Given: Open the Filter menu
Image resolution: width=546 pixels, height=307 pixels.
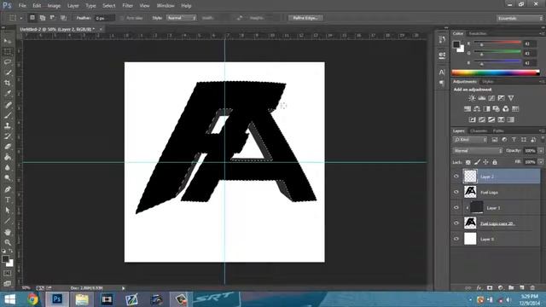Looking at the screenshot, I should (x=127, y=6).
